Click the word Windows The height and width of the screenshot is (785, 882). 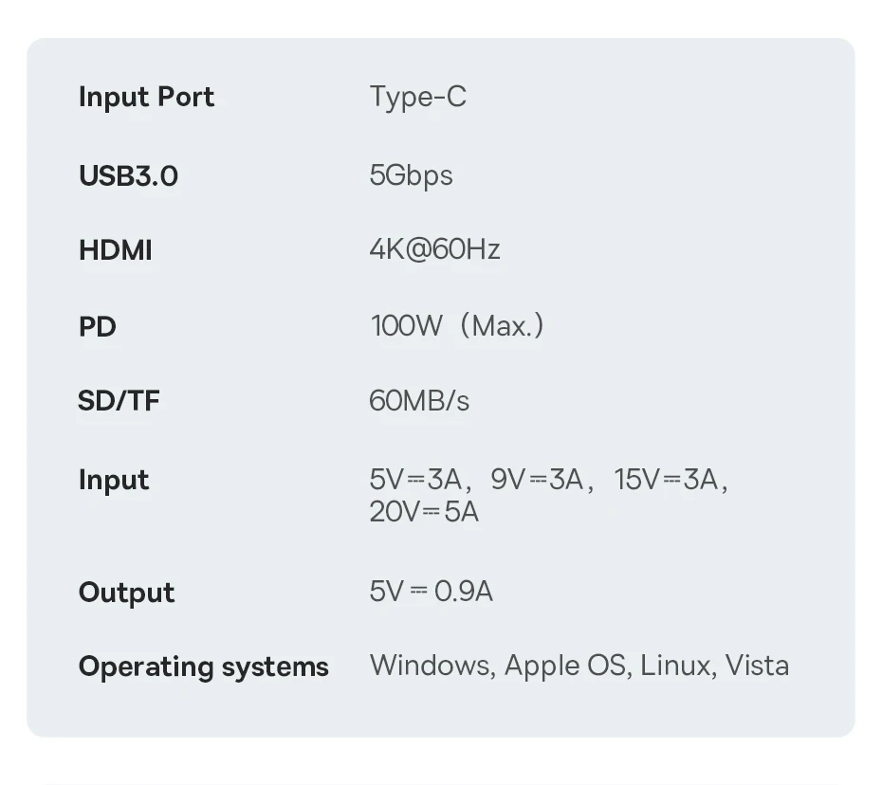[x=432, y=666]
